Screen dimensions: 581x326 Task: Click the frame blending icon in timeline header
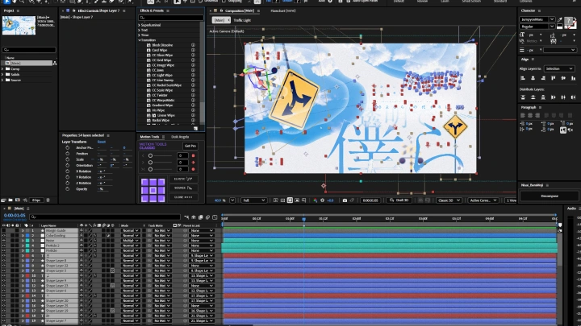[200, 217]
